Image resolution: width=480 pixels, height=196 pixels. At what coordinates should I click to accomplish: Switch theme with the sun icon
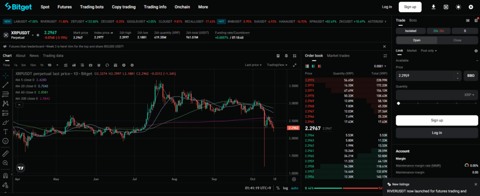458,7
